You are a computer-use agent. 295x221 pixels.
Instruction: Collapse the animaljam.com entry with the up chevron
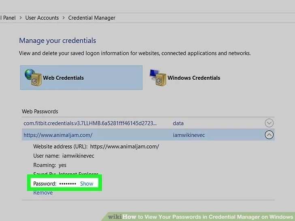269,135
